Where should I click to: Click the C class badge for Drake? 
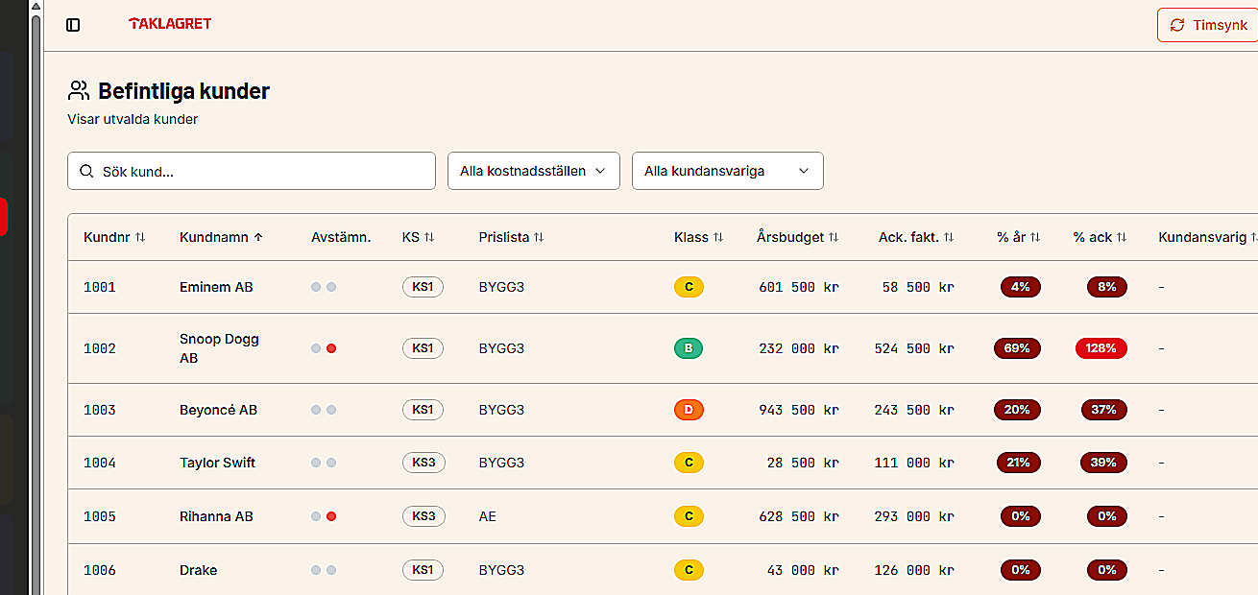point(689,570)
